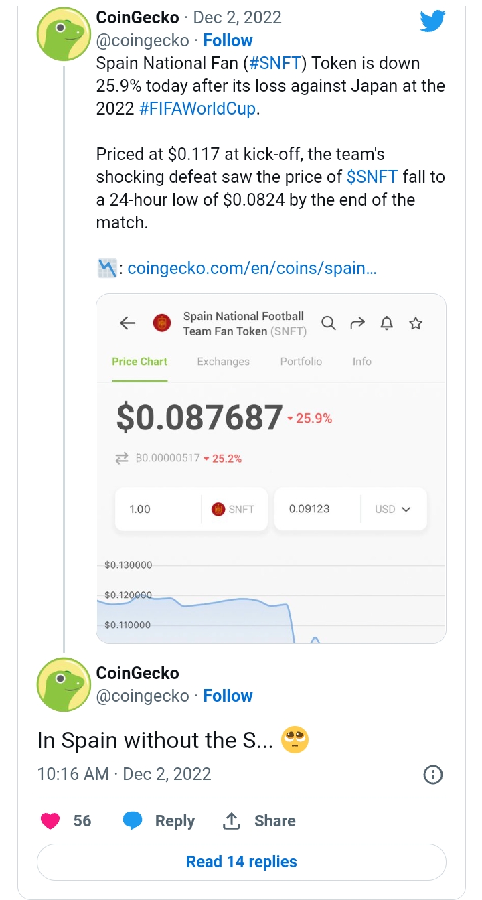
Task: Tap the bell alert icon
Action: point(386,324)
